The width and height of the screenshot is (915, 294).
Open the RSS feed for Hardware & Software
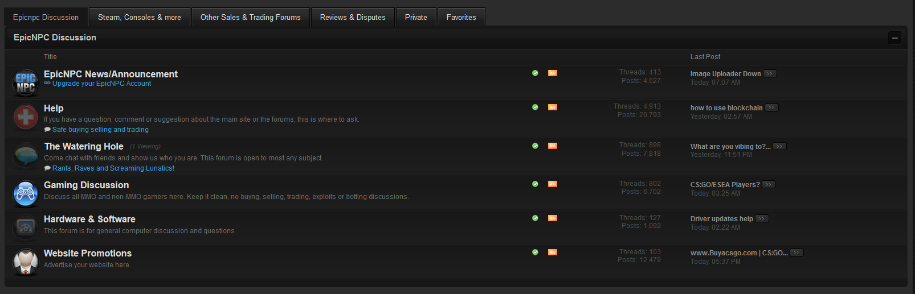552,218
